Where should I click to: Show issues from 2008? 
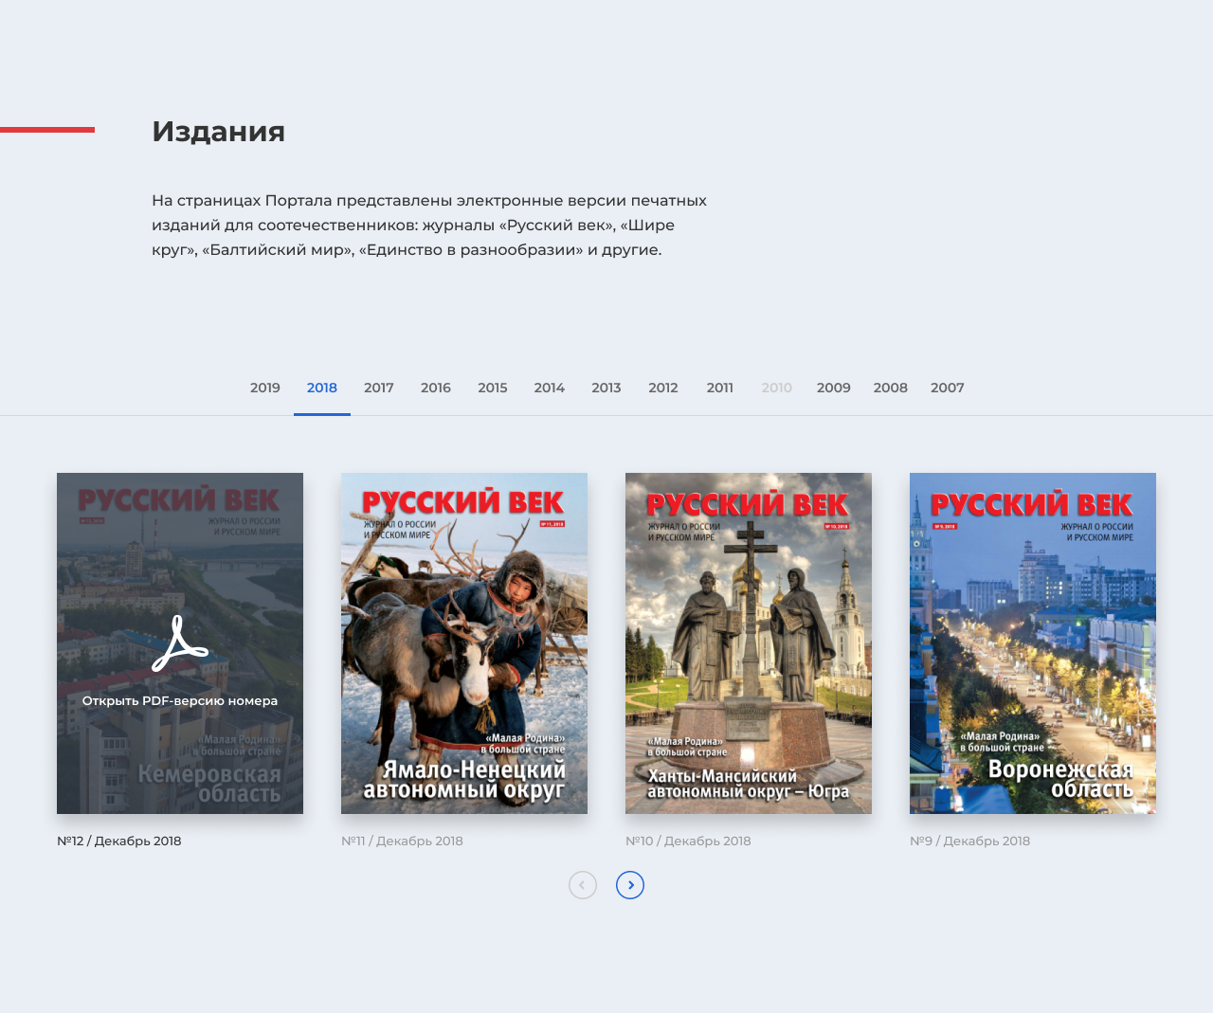coord(891,388)
